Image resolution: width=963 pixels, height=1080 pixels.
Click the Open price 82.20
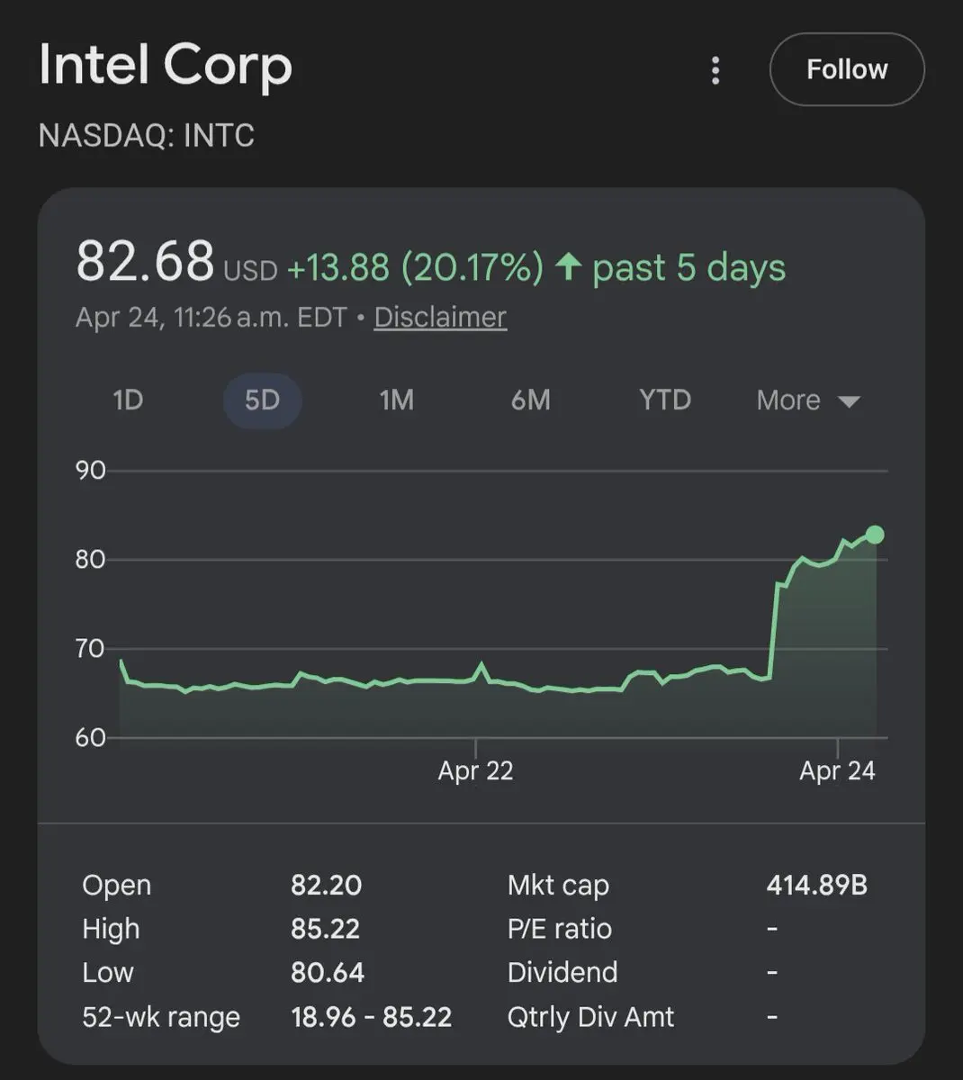[x=326, y=885]
